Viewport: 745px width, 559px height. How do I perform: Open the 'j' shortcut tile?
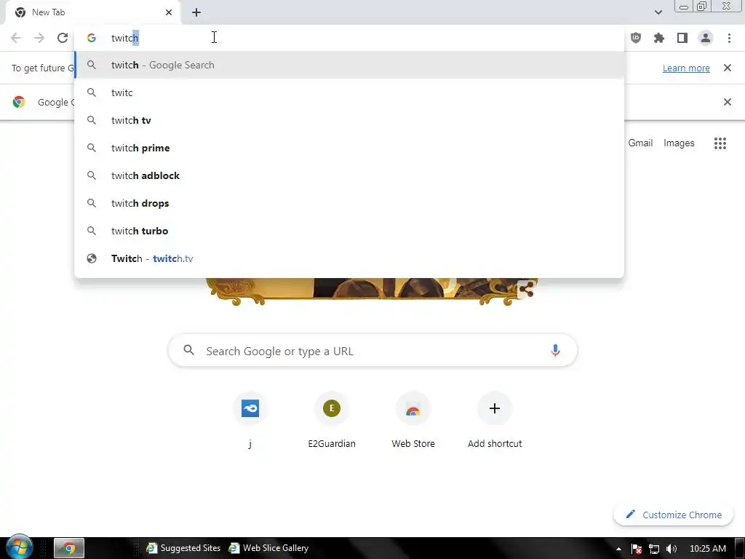[x=250, y=420]
